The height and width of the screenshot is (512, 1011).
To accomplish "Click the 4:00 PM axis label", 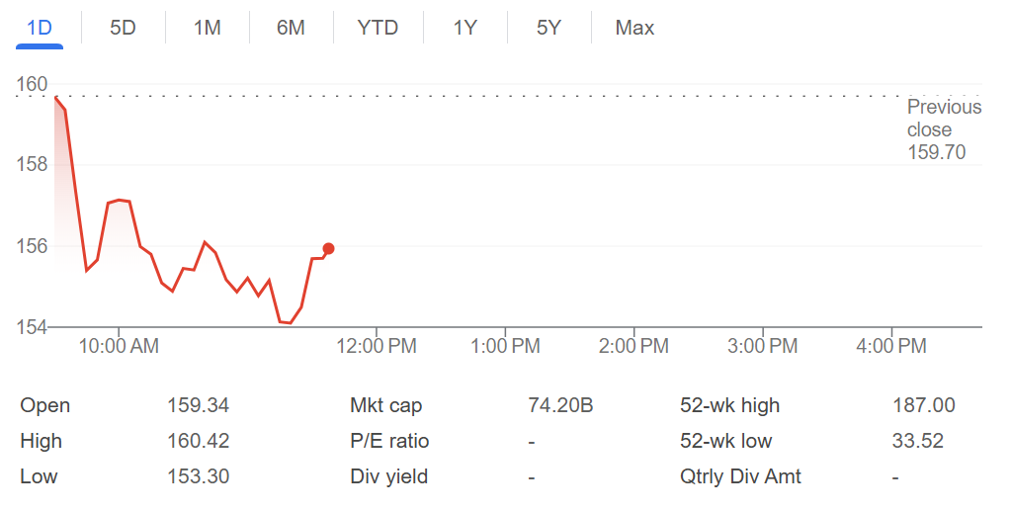I will click(890, 346).
